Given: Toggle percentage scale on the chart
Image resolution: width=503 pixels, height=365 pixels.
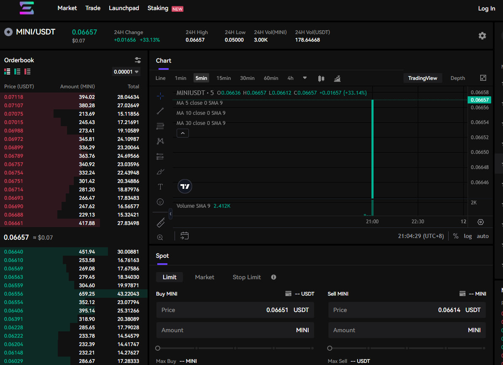Looking at the screenshot, I should click(456, 236).
